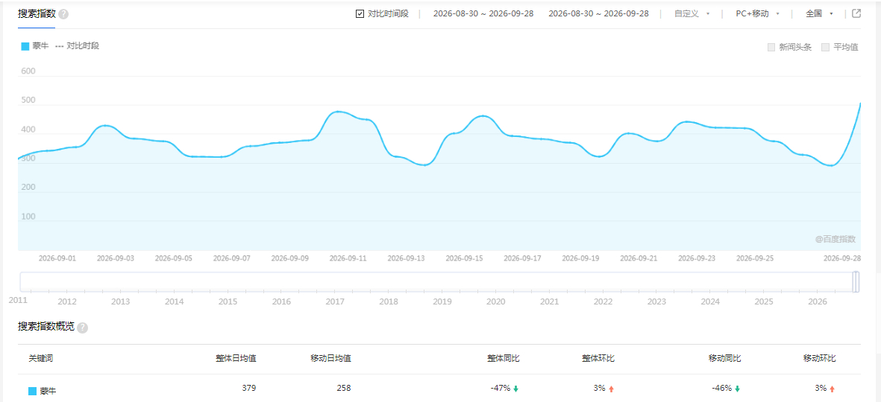The height and width of the screenshot is (402, 881).
Task: Click the 搜索指数概览 section heading
Action: (46, 327)
